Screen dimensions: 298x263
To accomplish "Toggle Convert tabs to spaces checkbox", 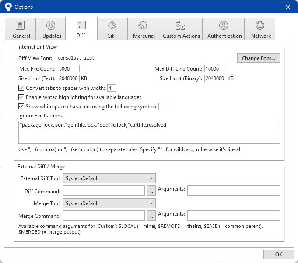I will pyautogui.click(x=21, y=88).
